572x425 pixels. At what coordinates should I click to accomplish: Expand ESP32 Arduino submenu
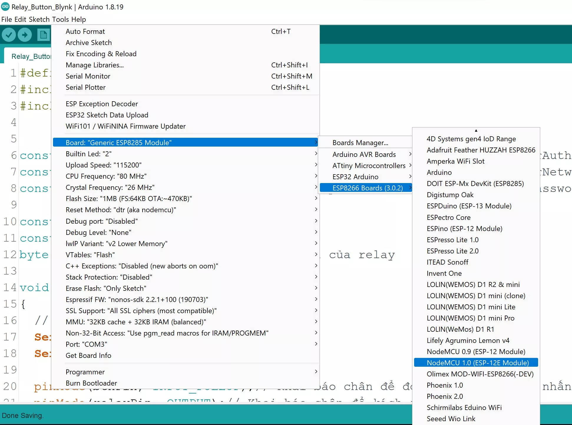tap(366, 177)
